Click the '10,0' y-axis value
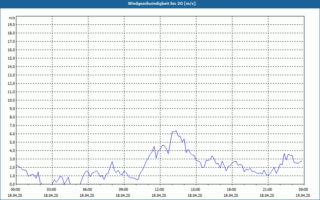The image size is (320, 200). tap(11, 100)
